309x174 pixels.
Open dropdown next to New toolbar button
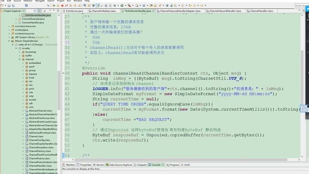[5, 6]
